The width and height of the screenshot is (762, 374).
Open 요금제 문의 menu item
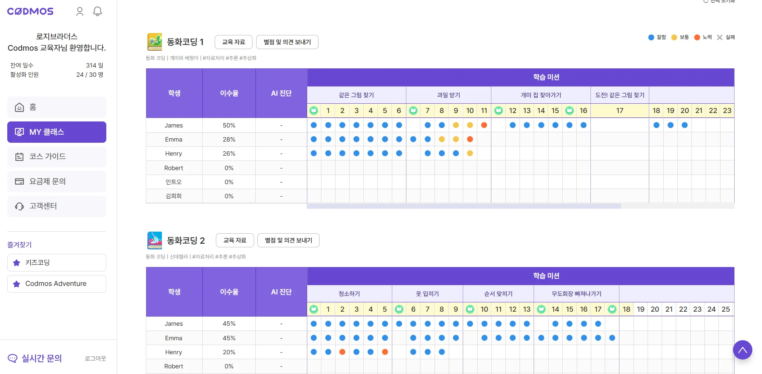[x=57, y=181]
